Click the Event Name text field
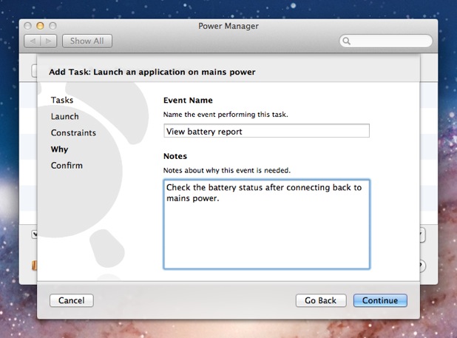The image size is (457, 338). [266, 131]
